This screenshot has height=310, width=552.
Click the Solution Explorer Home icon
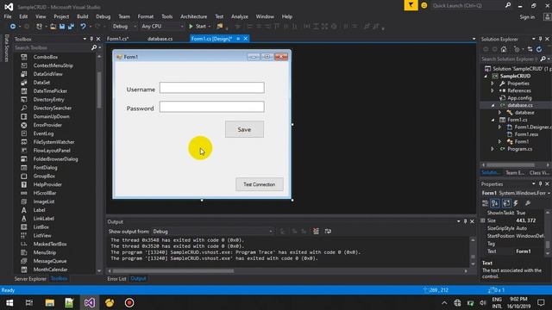pyautogui.click(x=504, y=49)
